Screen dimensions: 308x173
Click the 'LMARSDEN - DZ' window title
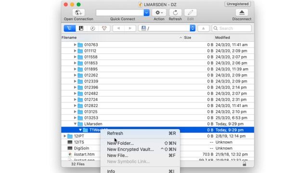pos(160,4)
